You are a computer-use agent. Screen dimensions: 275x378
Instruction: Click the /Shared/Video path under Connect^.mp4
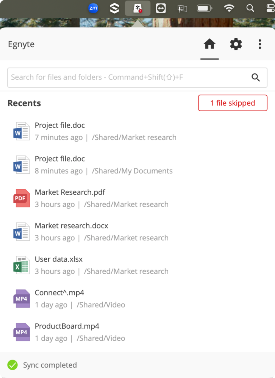pyautogui.click(x=101, y=305)
